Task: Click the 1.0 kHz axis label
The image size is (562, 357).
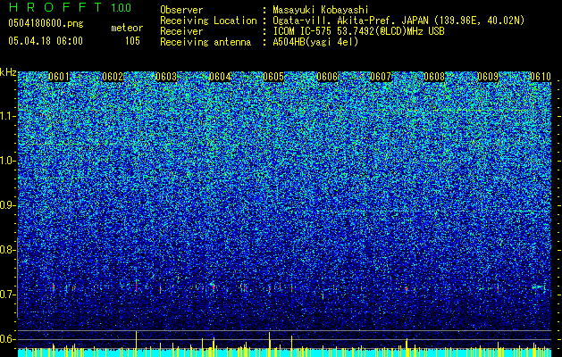Action: tap(8, 161)
